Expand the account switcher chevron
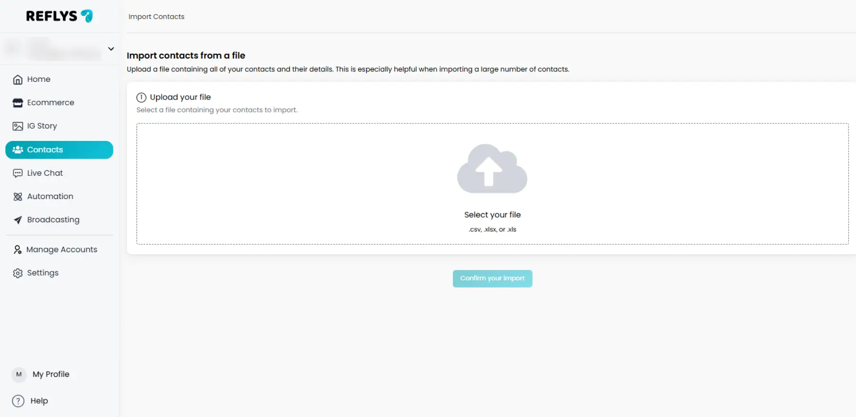The image size is (856, 417). [111, 49]
